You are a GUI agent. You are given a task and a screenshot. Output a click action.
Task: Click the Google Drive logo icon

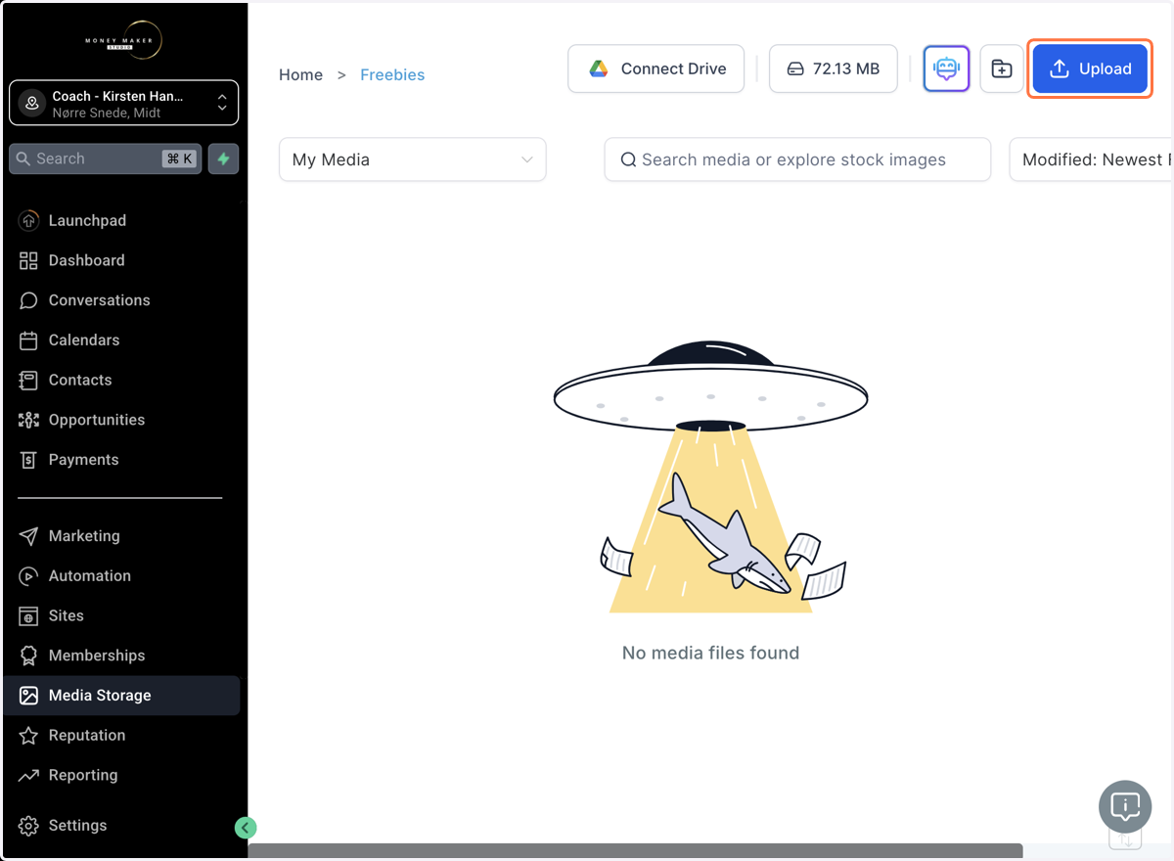(599, 68)
